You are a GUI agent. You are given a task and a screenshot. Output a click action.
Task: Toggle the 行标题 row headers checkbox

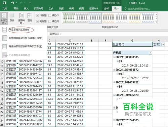point(37,15)
